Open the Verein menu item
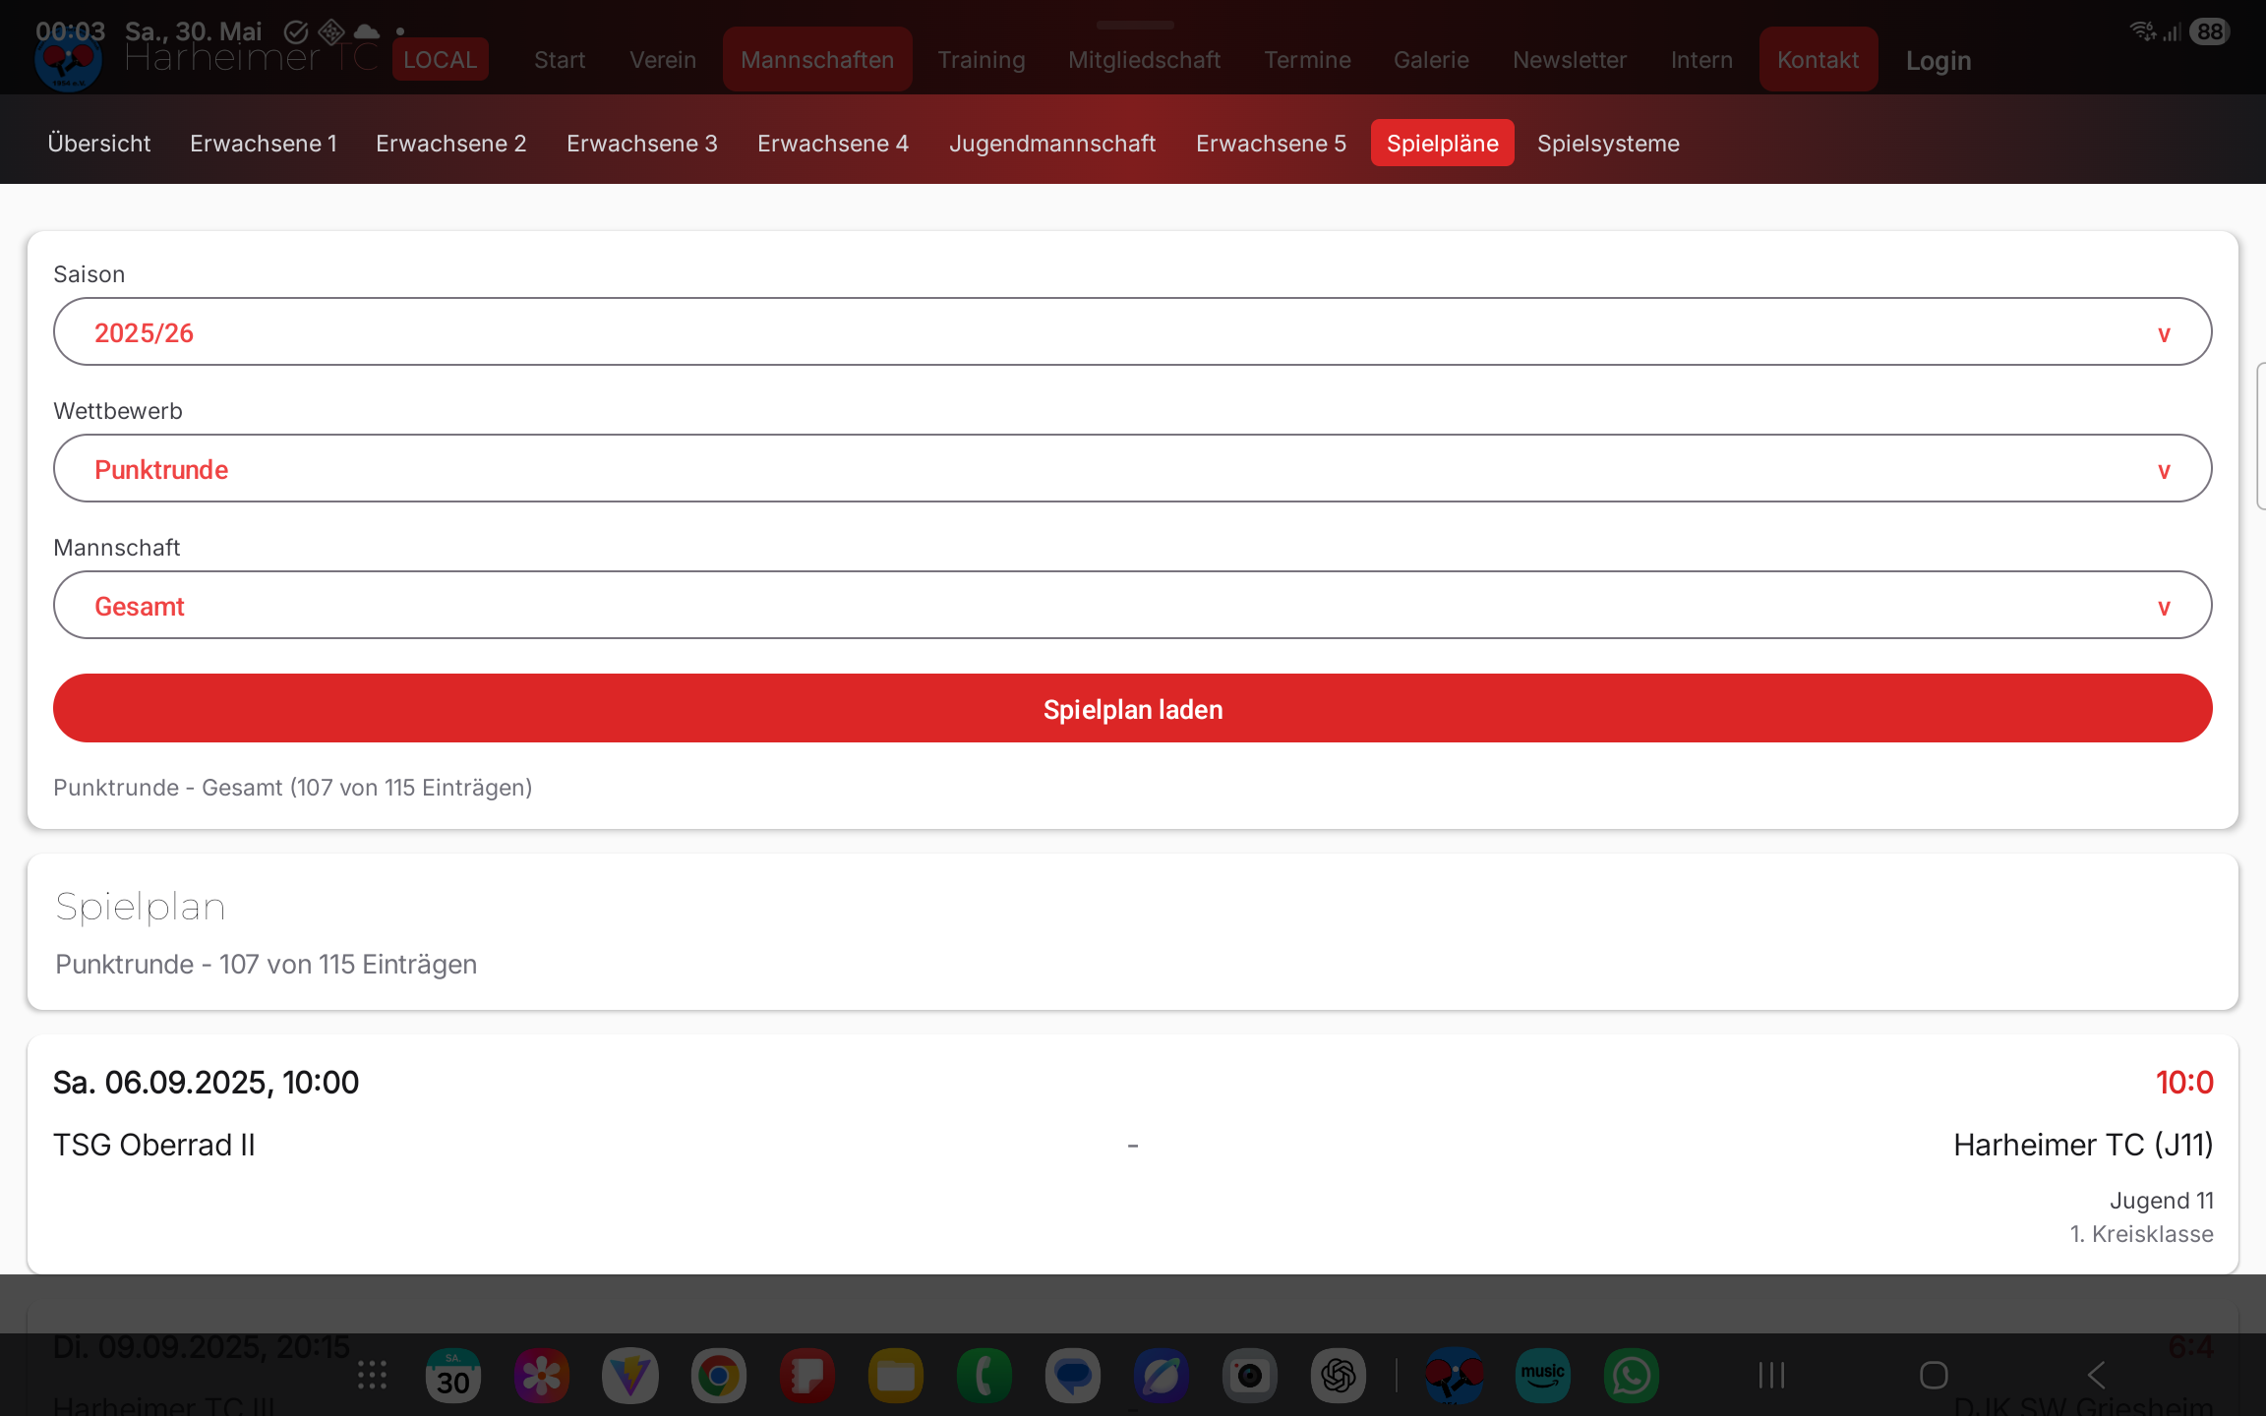 point(663,60)
